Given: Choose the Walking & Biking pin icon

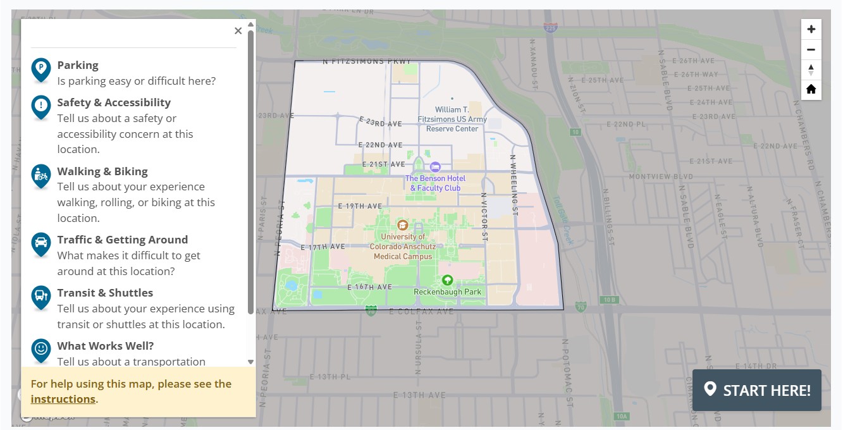Looking at the screenshot, I should (41, 176).
